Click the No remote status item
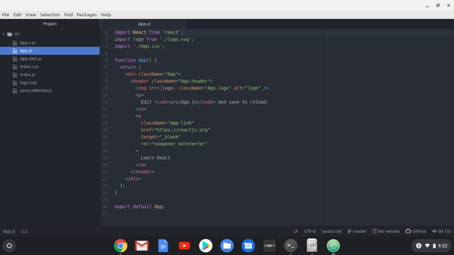Image resolution: width=454 pixels, height=255 pixels. pyautogui.click(x=386, y=231)
